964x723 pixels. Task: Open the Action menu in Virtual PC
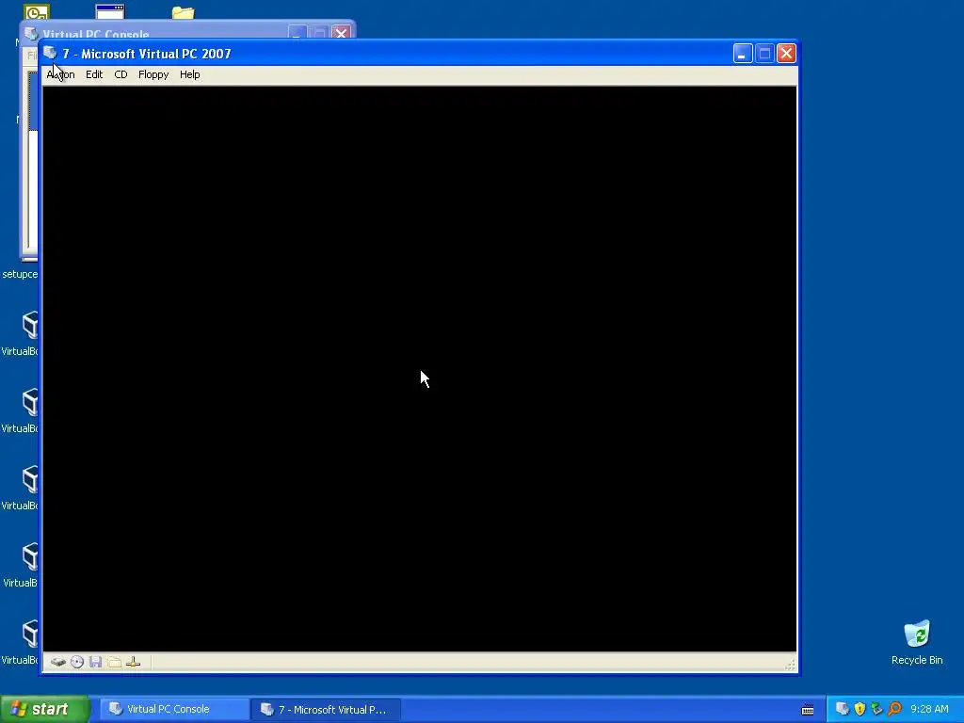pyautogui.click(x=60, y=74)
